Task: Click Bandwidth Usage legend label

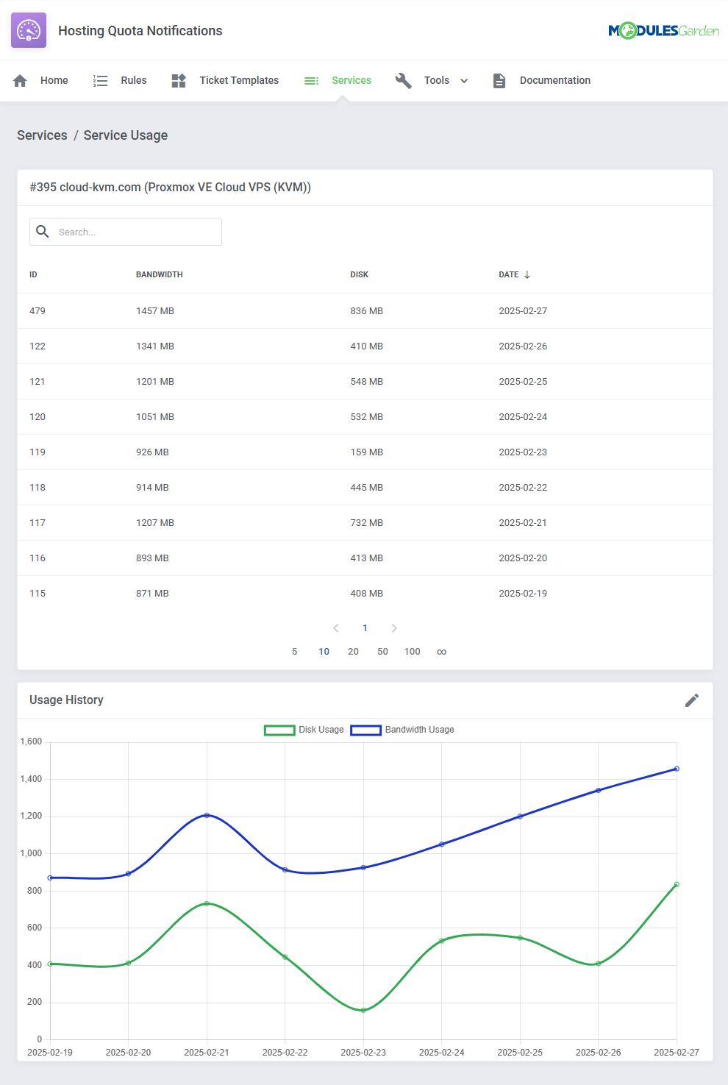Action: (420, 730)
